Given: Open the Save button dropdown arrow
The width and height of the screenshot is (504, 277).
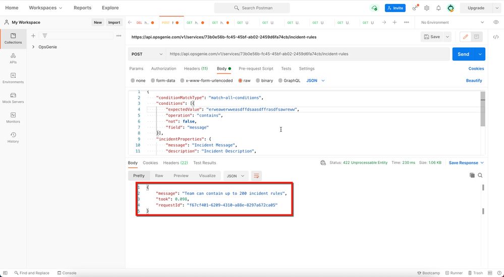Looking at the screenshot, I should click(x=447, y=37).
